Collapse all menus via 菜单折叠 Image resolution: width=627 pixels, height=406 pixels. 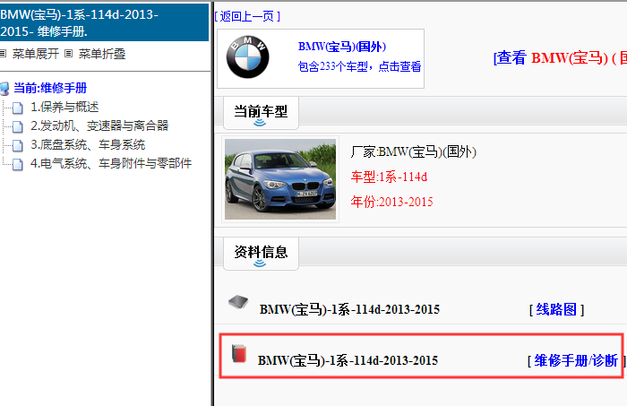coord(102,54)
